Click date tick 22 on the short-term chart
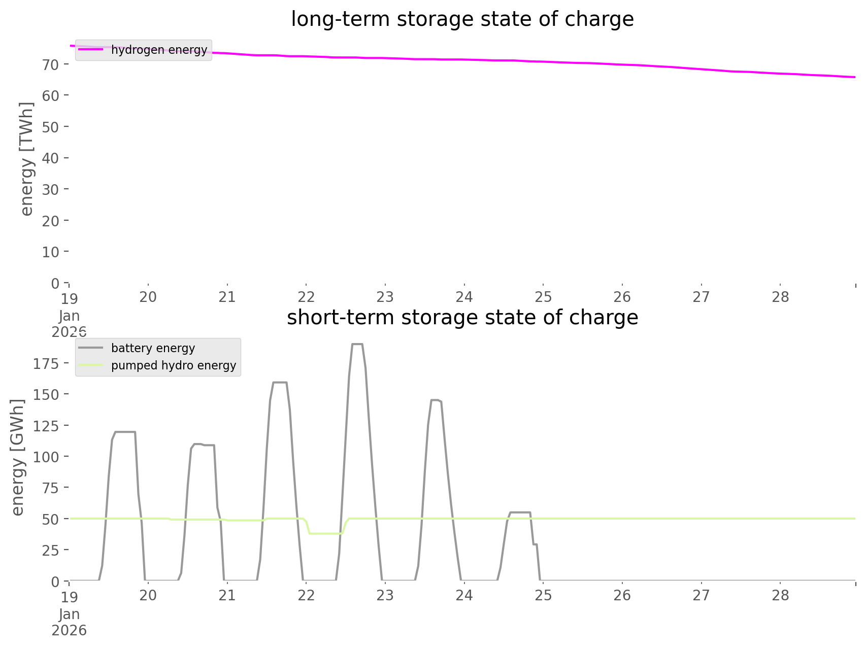The width and height of the screenshot is (866, 648). pos(306,595)
